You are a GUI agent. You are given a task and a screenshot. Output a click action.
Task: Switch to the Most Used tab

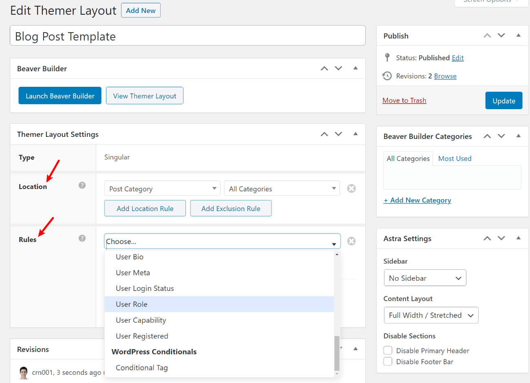[455, 158]
